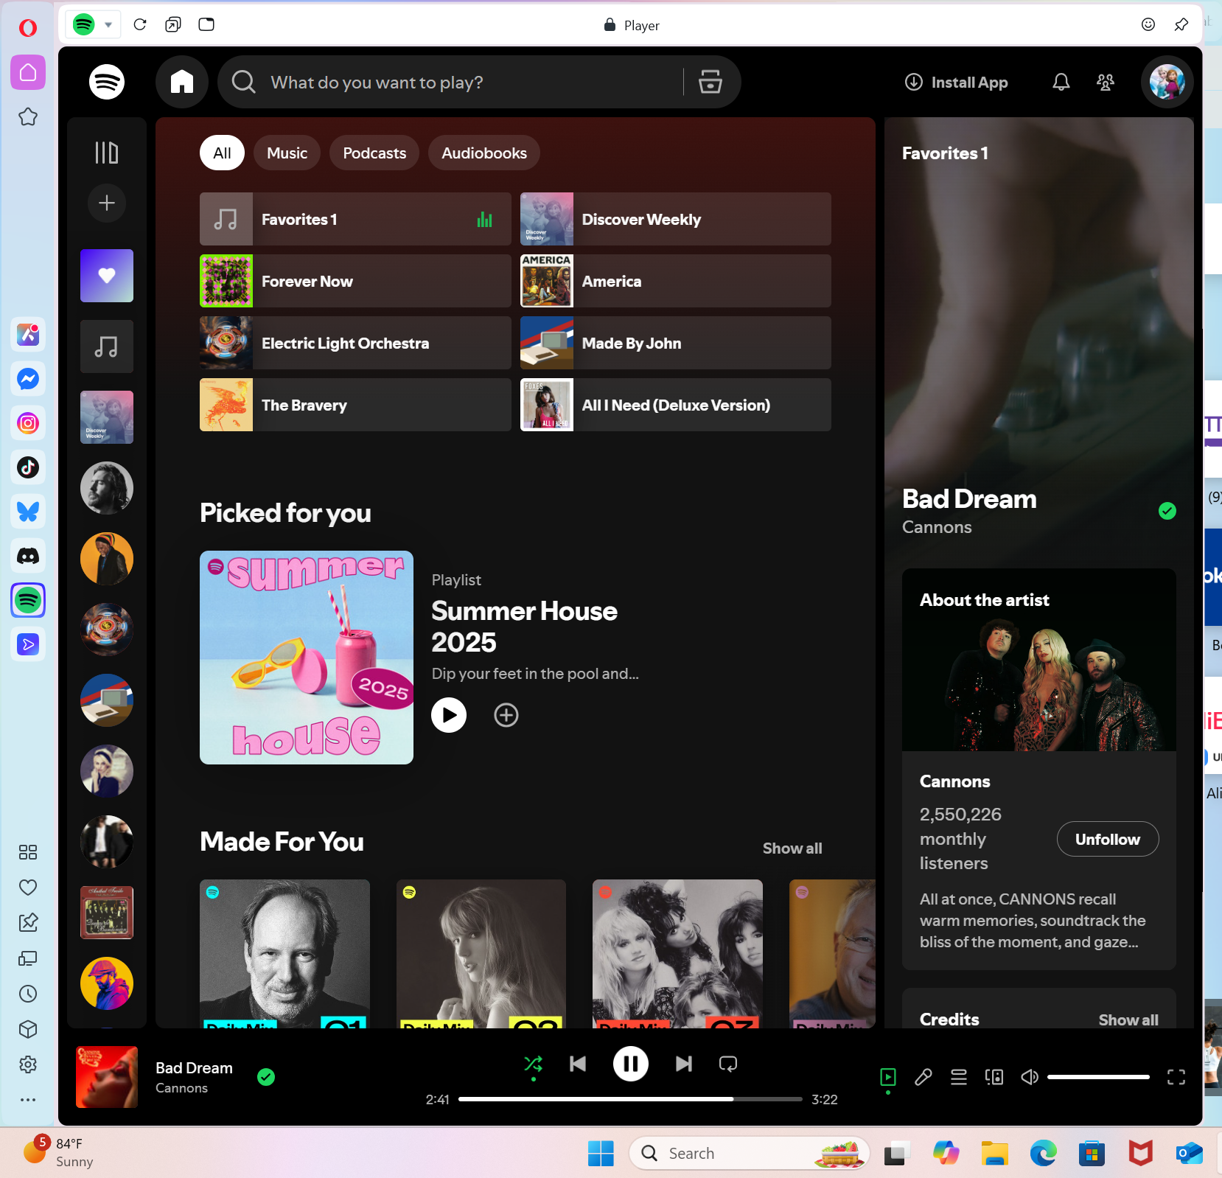This screenshot has height=1178, width=1222.
Task: Skip to the next track
Action: pyautogui.click(x=684, y=1064)
